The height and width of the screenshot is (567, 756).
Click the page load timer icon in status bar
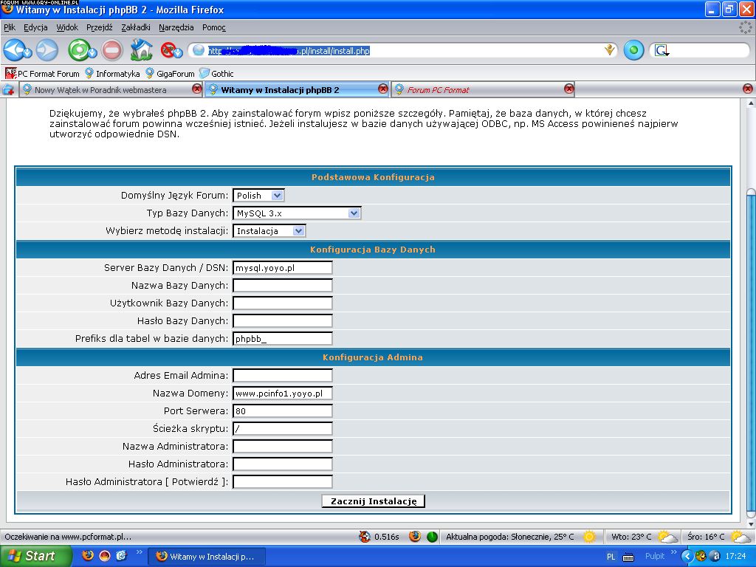point(365,537)
